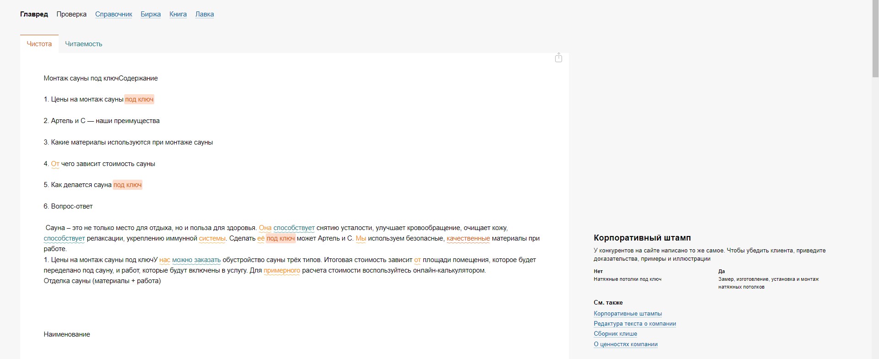The height and width of the screenshot is (359, 879).
Task: Open the Биржа link
Action: tap(151, 14)
